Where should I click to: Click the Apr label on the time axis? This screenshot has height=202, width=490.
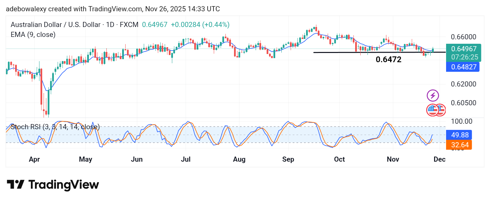pyautogui.click(x=34, y=160)
